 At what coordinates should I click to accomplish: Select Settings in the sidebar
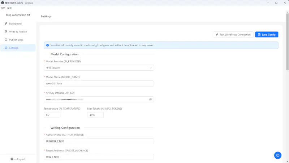18,48
